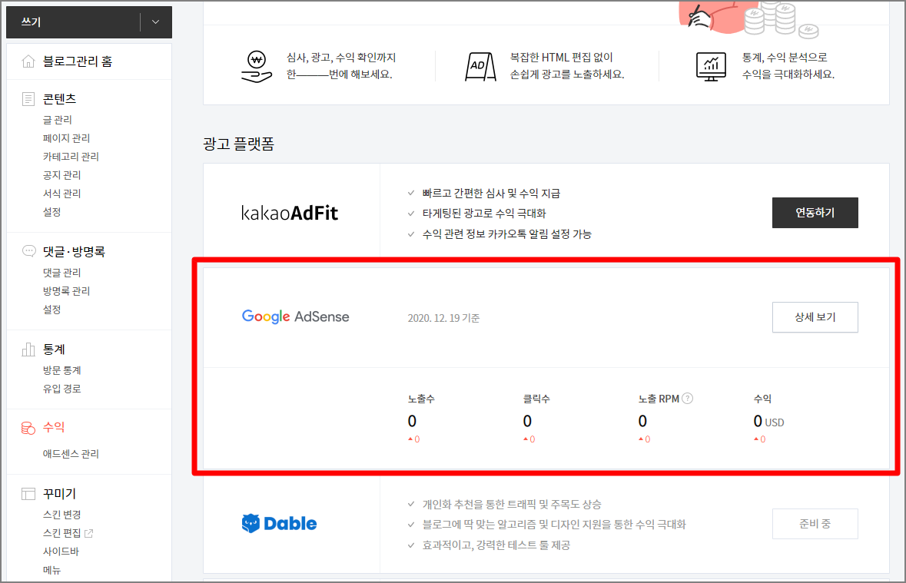Click the layout icon for 꾸미기
This screenshot has height=583, width=906.
pyautogui.click(x=28, y=494)
